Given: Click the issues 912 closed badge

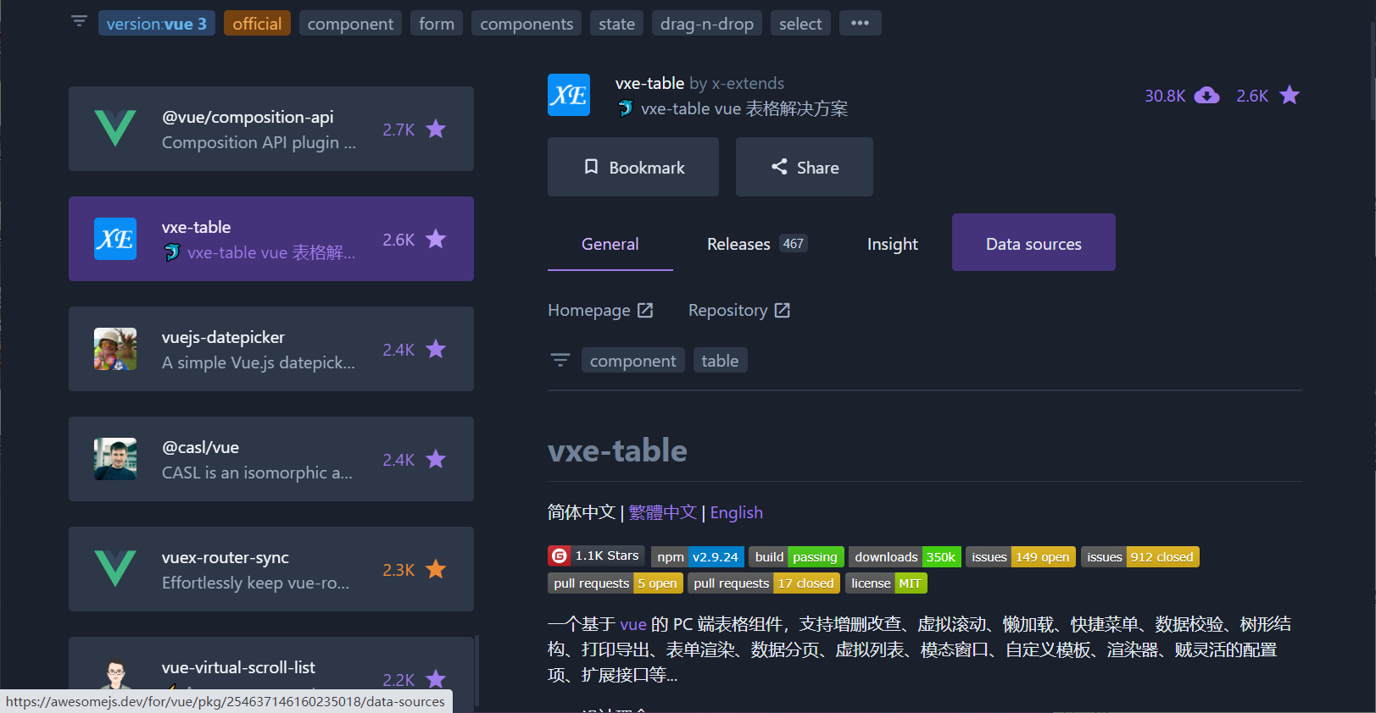Looking at the screenshot, I should [x=1140, y=556].
